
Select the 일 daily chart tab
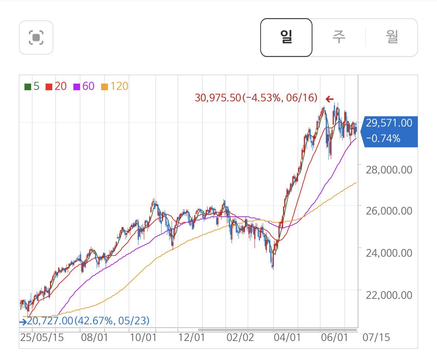(286, 37)
